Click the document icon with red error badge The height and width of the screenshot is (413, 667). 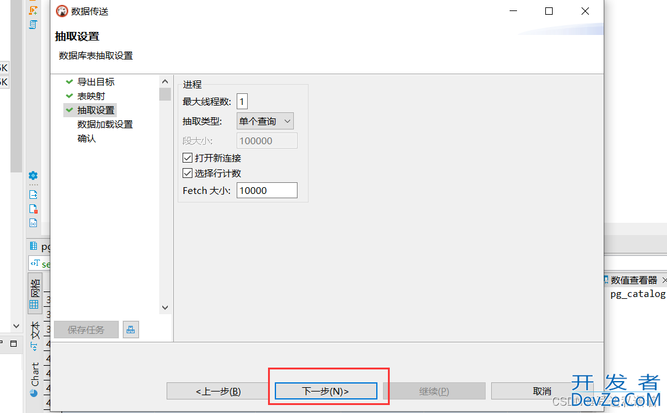[33, 209]
